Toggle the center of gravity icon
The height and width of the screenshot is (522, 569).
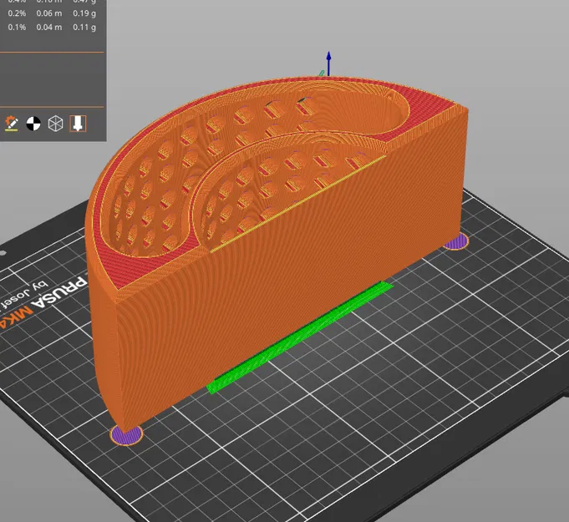point(33,124)
